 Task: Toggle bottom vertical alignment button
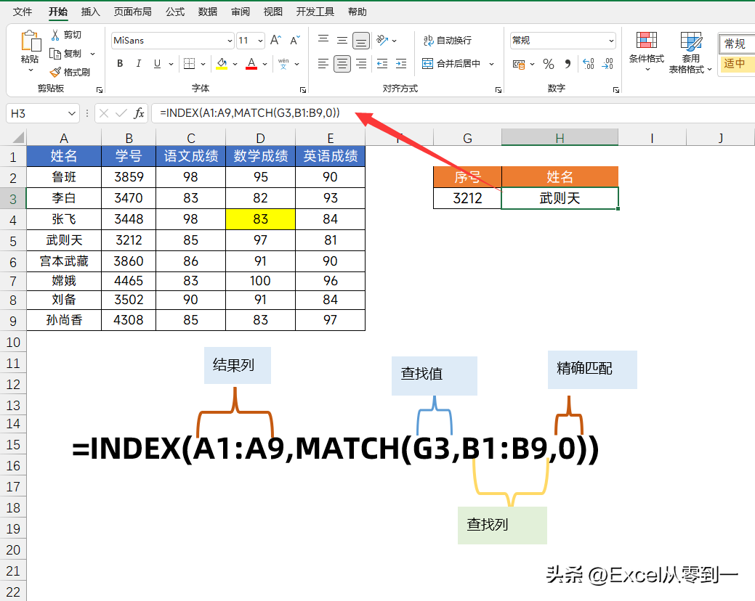pos(361,41)
